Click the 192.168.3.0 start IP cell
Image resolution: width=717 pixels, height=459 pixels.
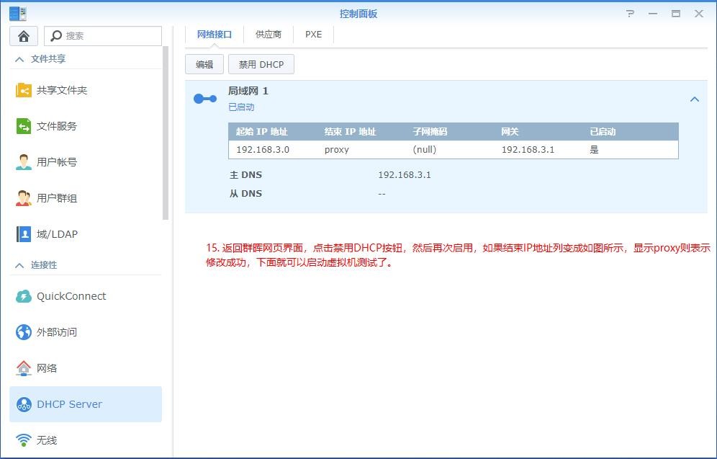(263, 150)
